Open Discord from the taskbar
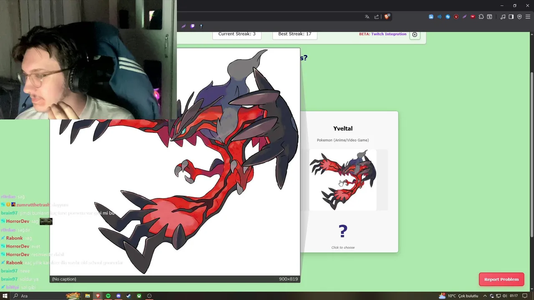 (x=118, y=296)
